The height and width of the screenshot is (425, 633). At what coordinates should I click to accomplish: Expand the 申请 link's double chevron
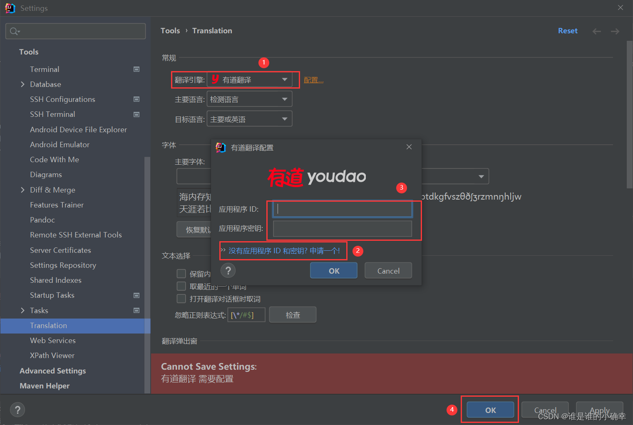click(223, 250)
